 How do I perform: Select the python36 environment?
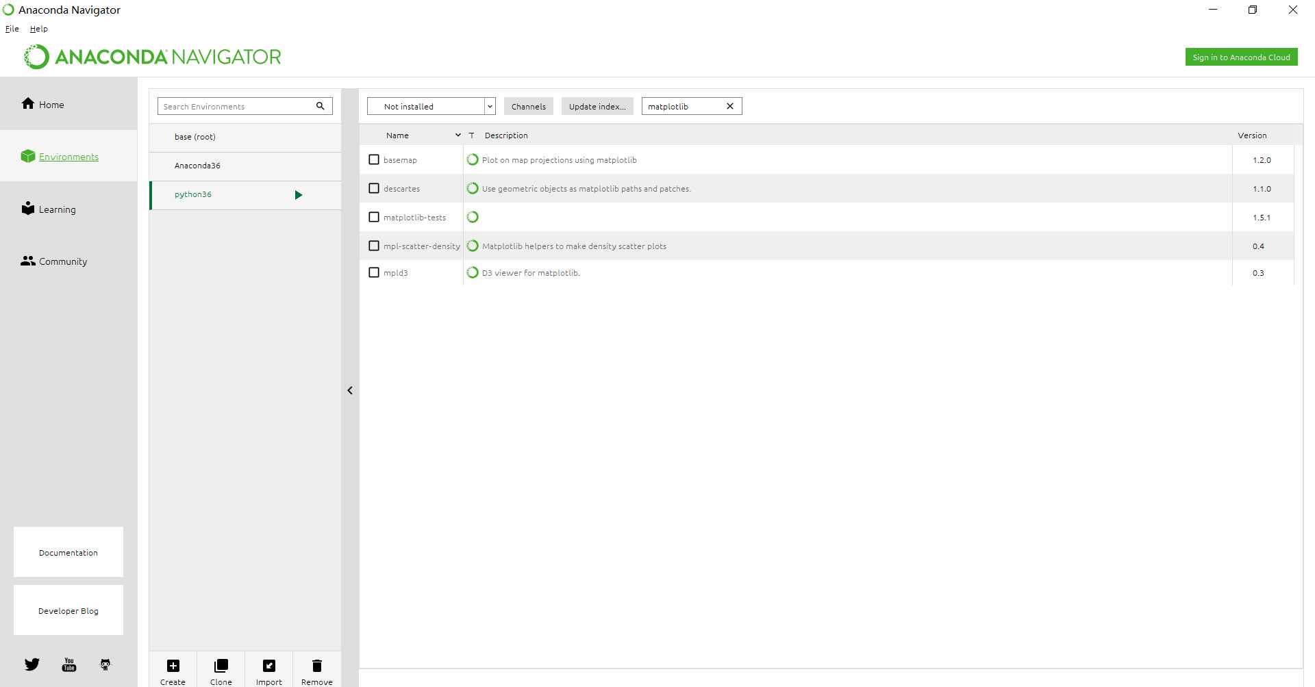tap(245, 195)
